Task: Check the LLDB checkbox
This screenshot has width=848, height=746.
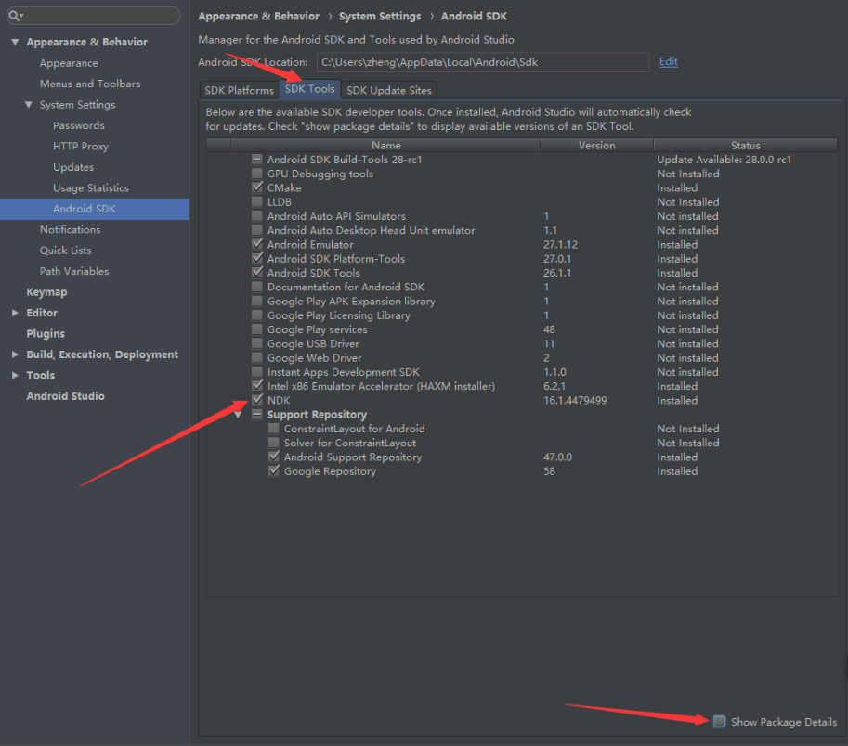Action: pos(257,202)
